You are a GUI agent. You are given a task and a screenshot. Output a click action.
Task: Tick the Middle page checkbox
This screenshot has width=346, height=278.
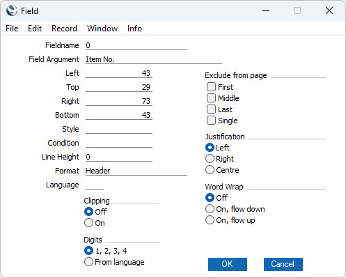pyautogui.click(x=211, y=98)
